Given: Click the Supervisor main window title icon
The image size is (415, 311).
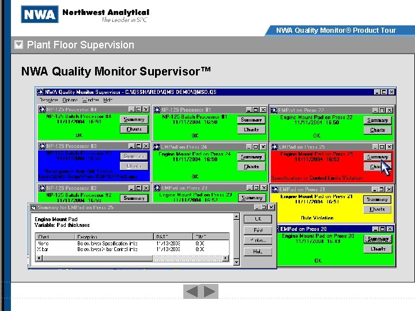Looking at the screenshot, I should [x=40, y=92].
